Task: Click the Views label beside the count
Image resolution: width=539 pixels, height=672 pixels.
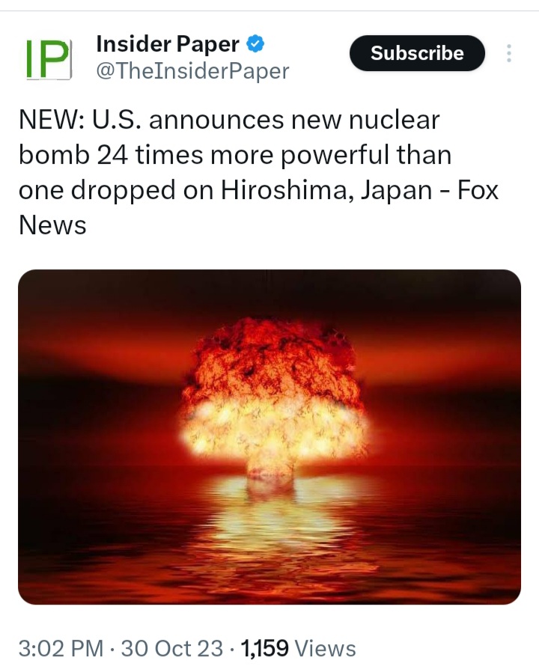Action: pos(326,648)
